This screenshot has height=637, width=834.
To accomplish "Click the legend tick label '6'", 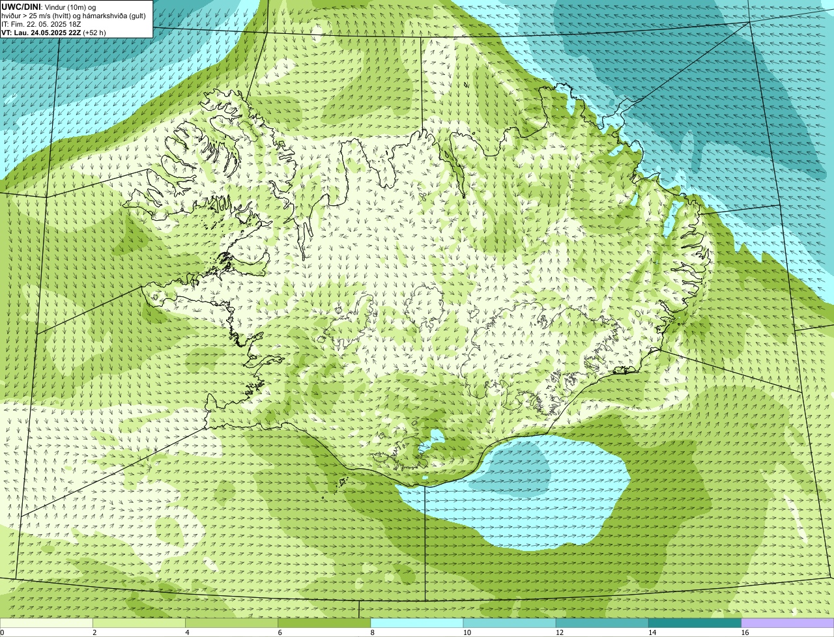I will (x=280, y=632).
